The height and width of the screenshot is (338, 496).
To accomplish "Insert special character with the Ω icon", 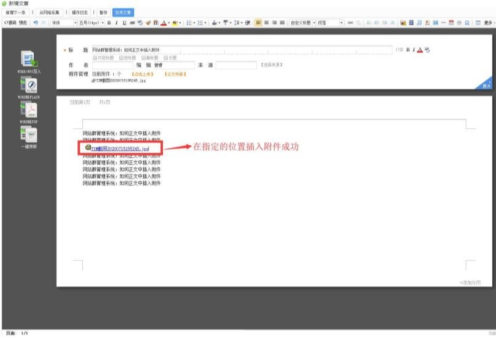I will point(468,22).
